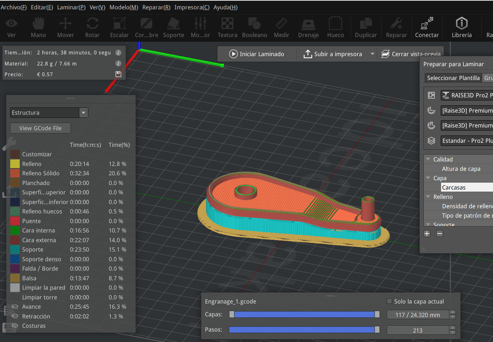Save the price estimate with disk icon
493x342 pixels.
click(x=118, y=74)
